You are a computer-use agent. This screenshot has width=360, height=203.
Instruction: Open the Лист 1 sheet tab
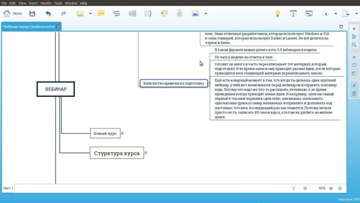click(8, 188)
